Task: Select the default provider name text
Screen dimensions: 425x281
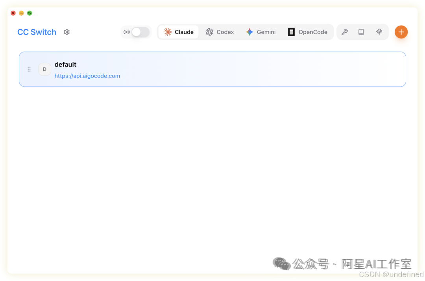Action: 65,65
